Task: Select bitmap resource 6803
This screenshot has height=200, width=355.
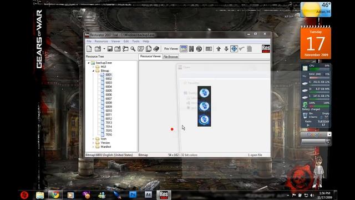Action: [109, 83]
